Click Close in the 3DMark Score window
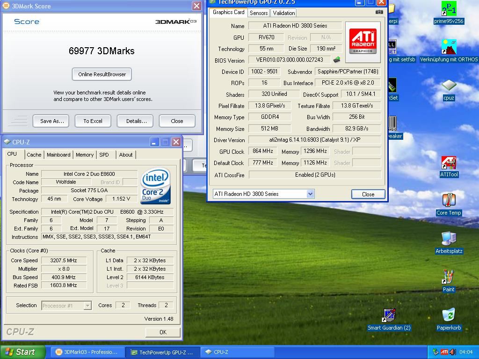This screenshot has height=359, width=479. point(177,121)
